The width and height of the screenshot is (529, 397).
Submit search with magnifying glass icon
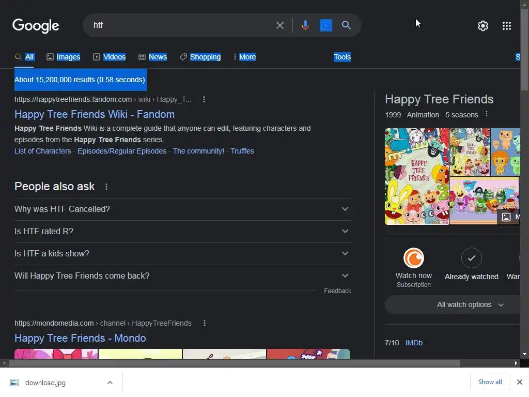point(346,25)
